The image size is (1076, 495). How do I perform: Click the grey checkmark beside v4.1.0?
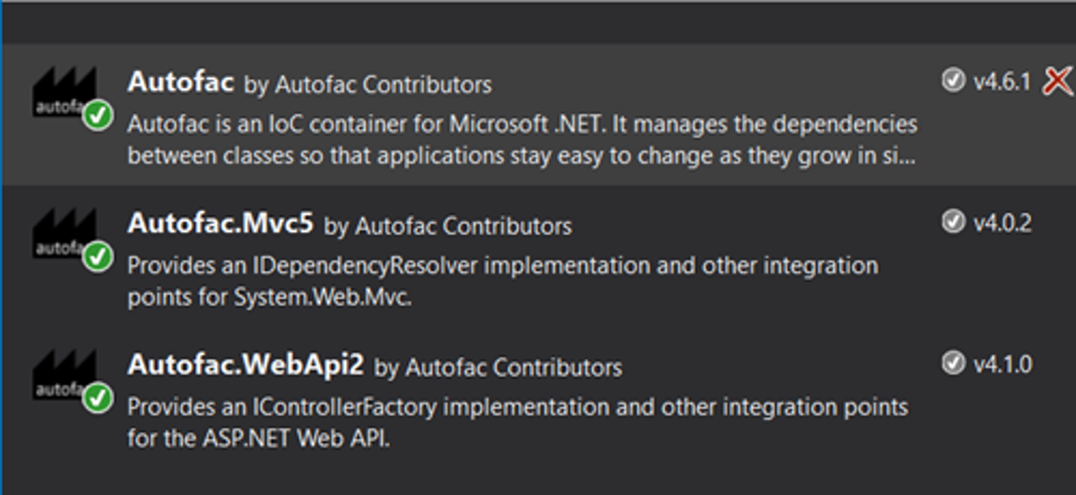[x=952, y=363]
